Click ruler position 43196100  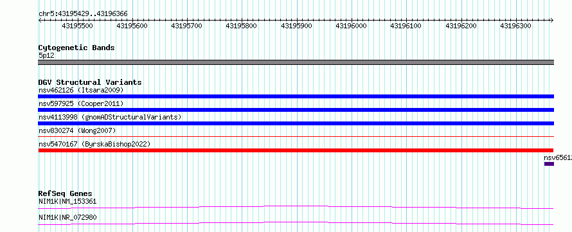(406, 26)
